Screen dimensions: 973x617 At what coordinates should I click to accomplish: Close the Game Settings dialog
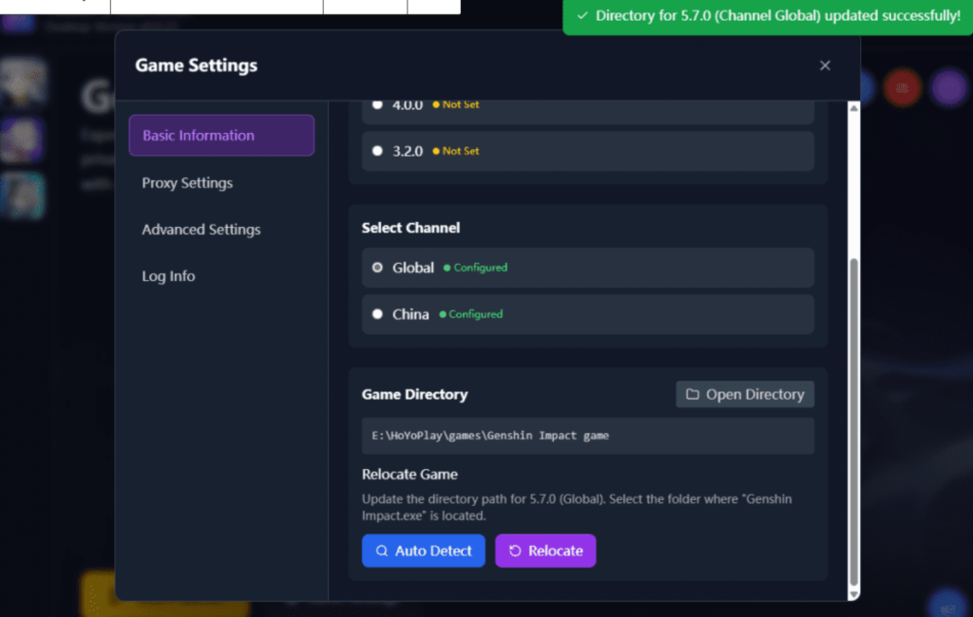click(x=825, y=65)
